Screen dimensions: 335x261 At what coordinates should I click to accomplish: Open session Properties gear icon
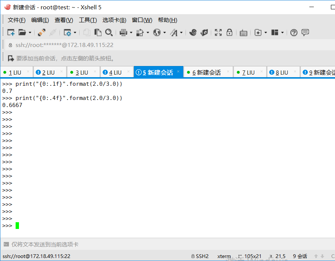pyautogui.click(x=67, y=32)
